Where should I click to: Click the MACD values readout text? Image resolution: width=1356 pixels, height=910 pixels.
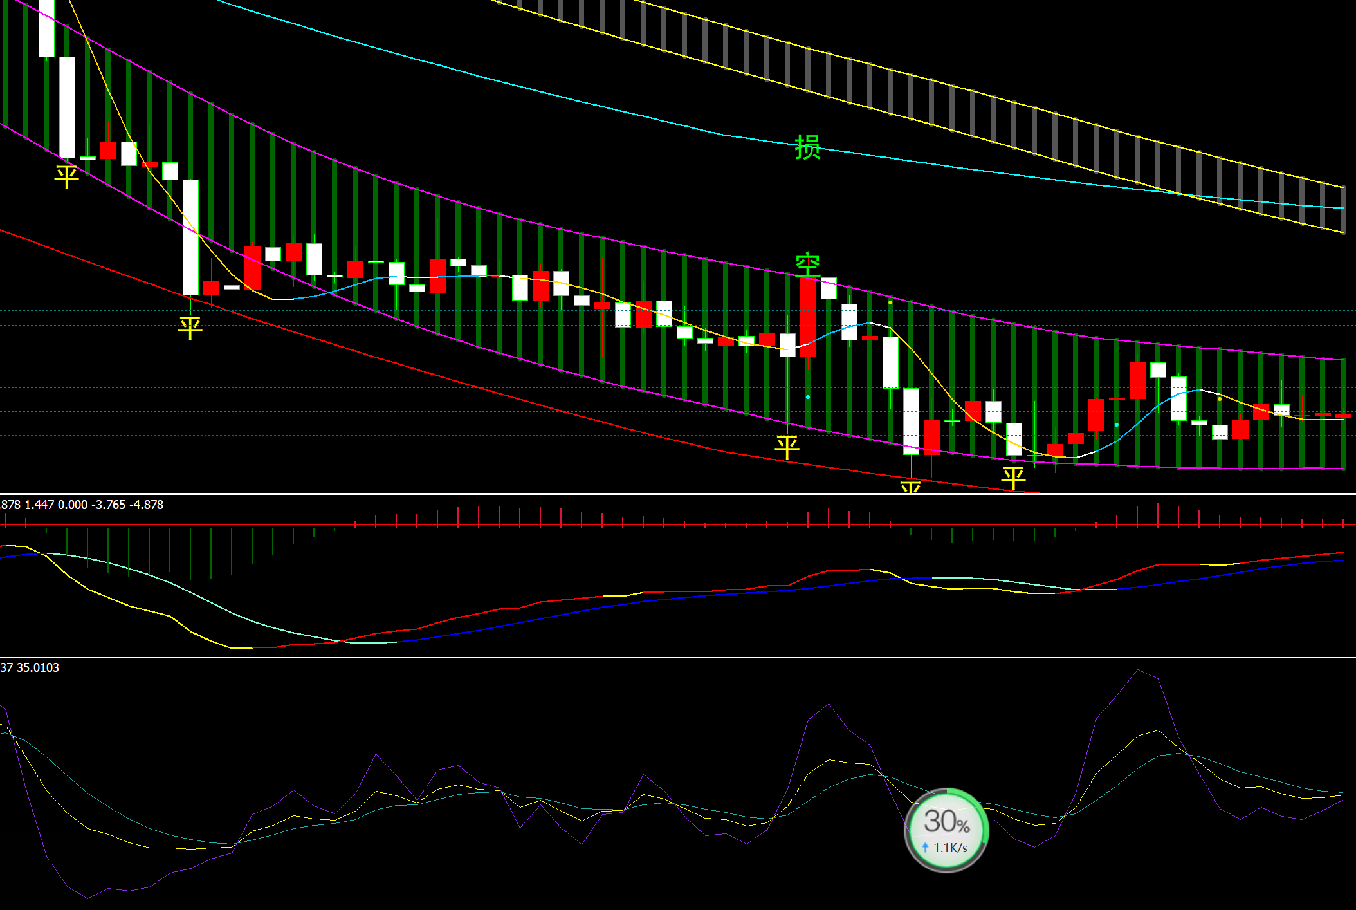pos(82,505)
